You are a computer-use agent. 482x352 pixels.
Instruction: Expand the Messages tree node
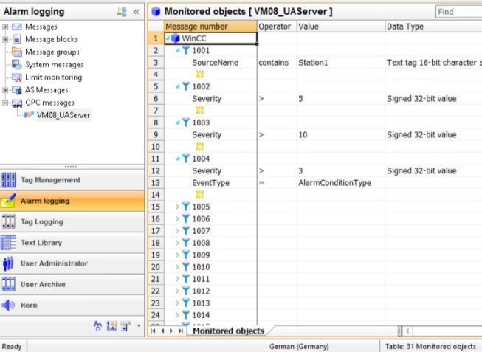(x=5, y=27)
